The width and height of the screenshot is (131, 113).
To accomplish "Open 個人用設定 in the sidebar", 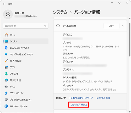I will click(x=26, y=61).
